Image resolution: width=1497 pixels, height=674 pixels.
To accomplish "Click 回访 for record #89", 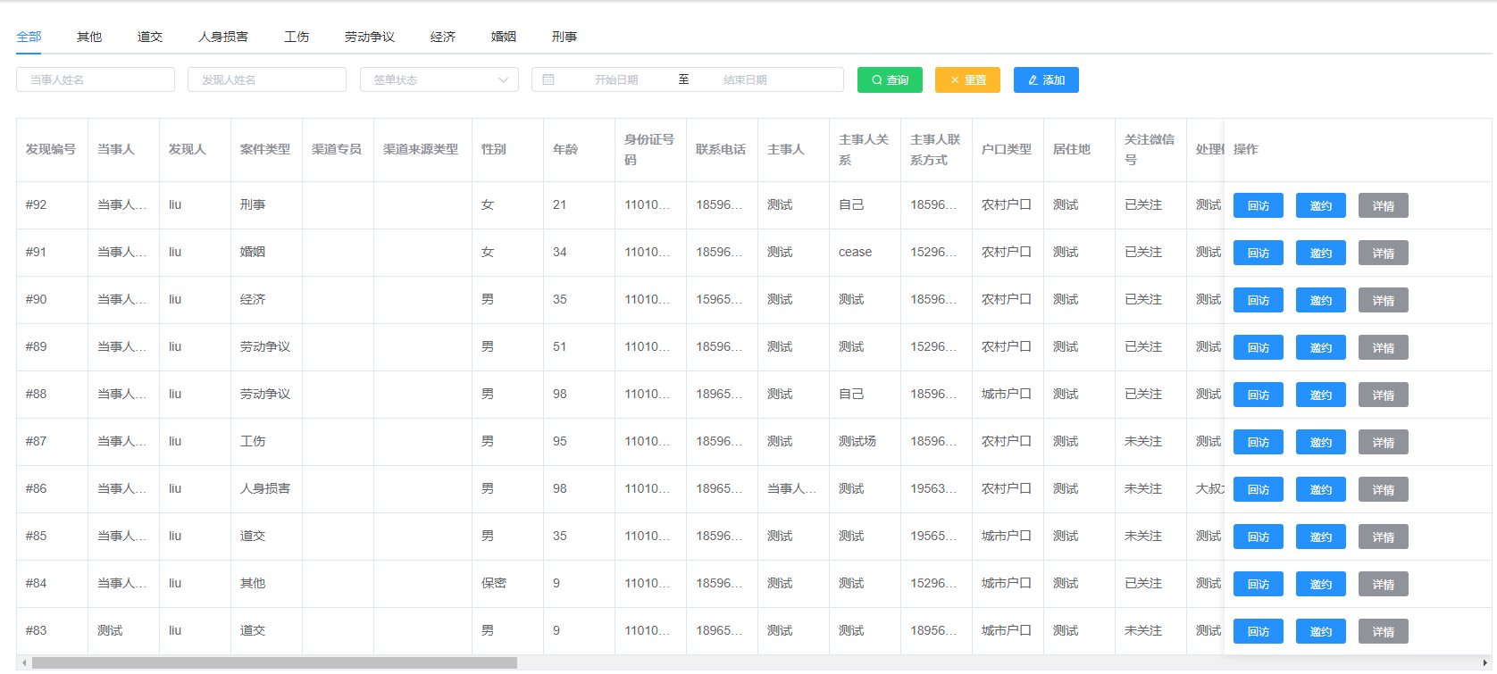I will pos(1259,347).
